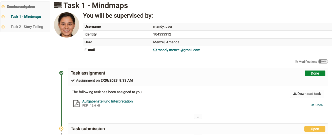333x135 pixels.
Task: Click the Task 2 node icon in sidebar
Action: [3, 27]
